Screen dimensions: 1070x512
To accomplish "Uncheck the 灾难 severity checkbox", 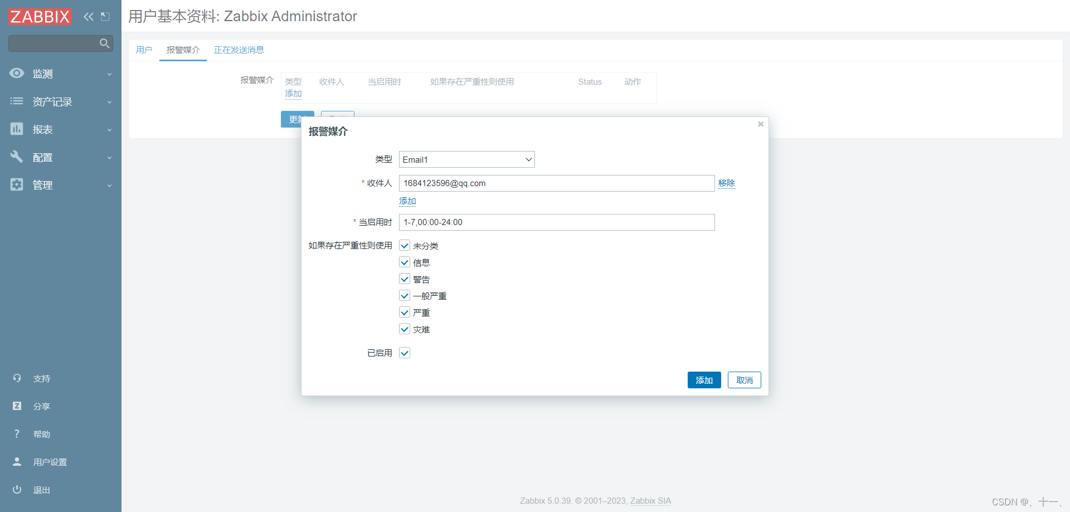I will (405, 329).
